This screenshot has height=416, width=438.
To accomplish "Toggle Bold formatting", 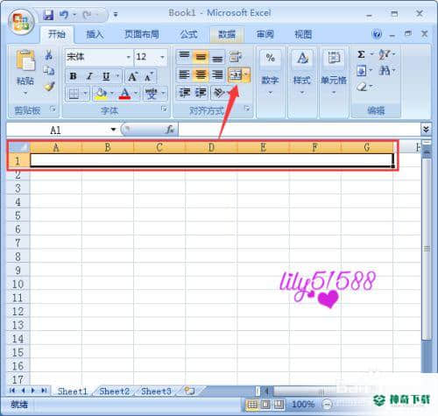I will 73,76.
